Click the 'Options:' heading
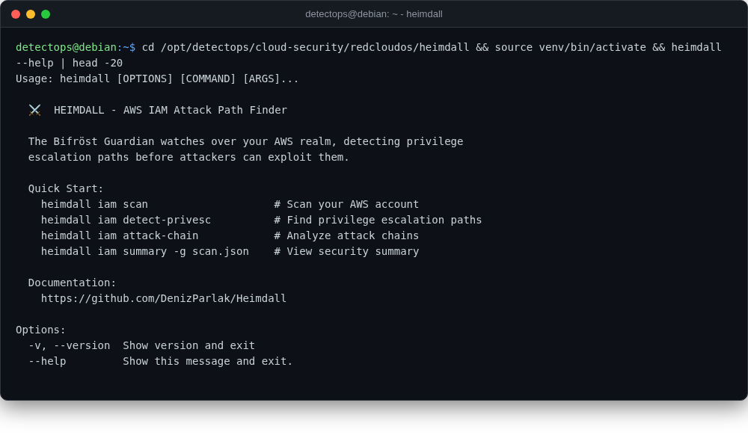 40,330
